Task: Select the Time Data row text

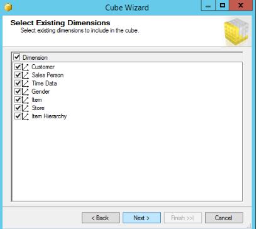Action: 44,83
